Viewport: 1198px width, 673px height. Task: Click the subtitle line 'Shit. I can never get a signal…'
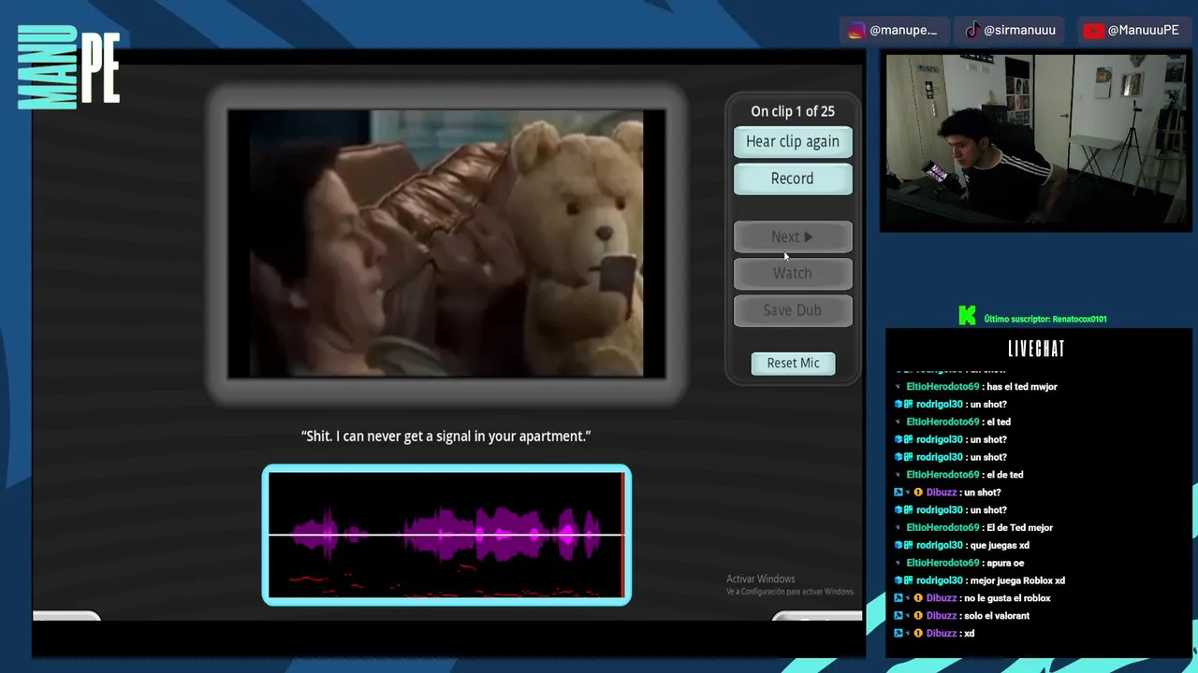click(446, 437)
